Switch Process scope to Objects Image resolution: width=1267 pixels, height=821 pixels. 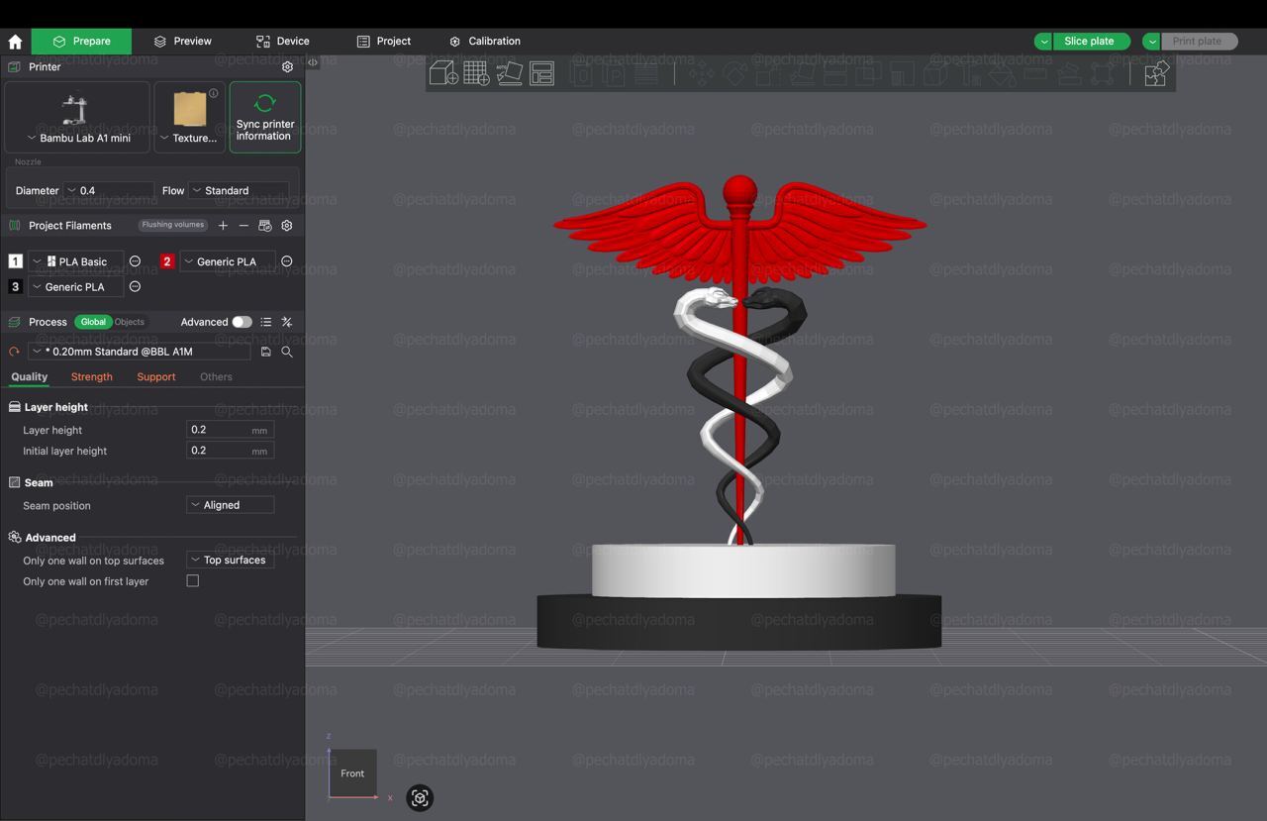[130, 322]
